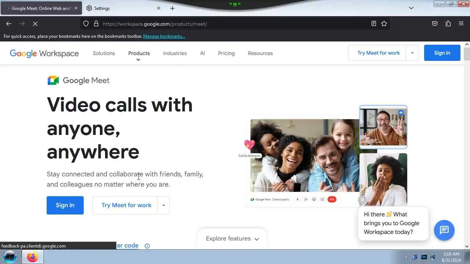470x264 pixels.
Task: Click the Windows Start orb
Action: point(10,257)
